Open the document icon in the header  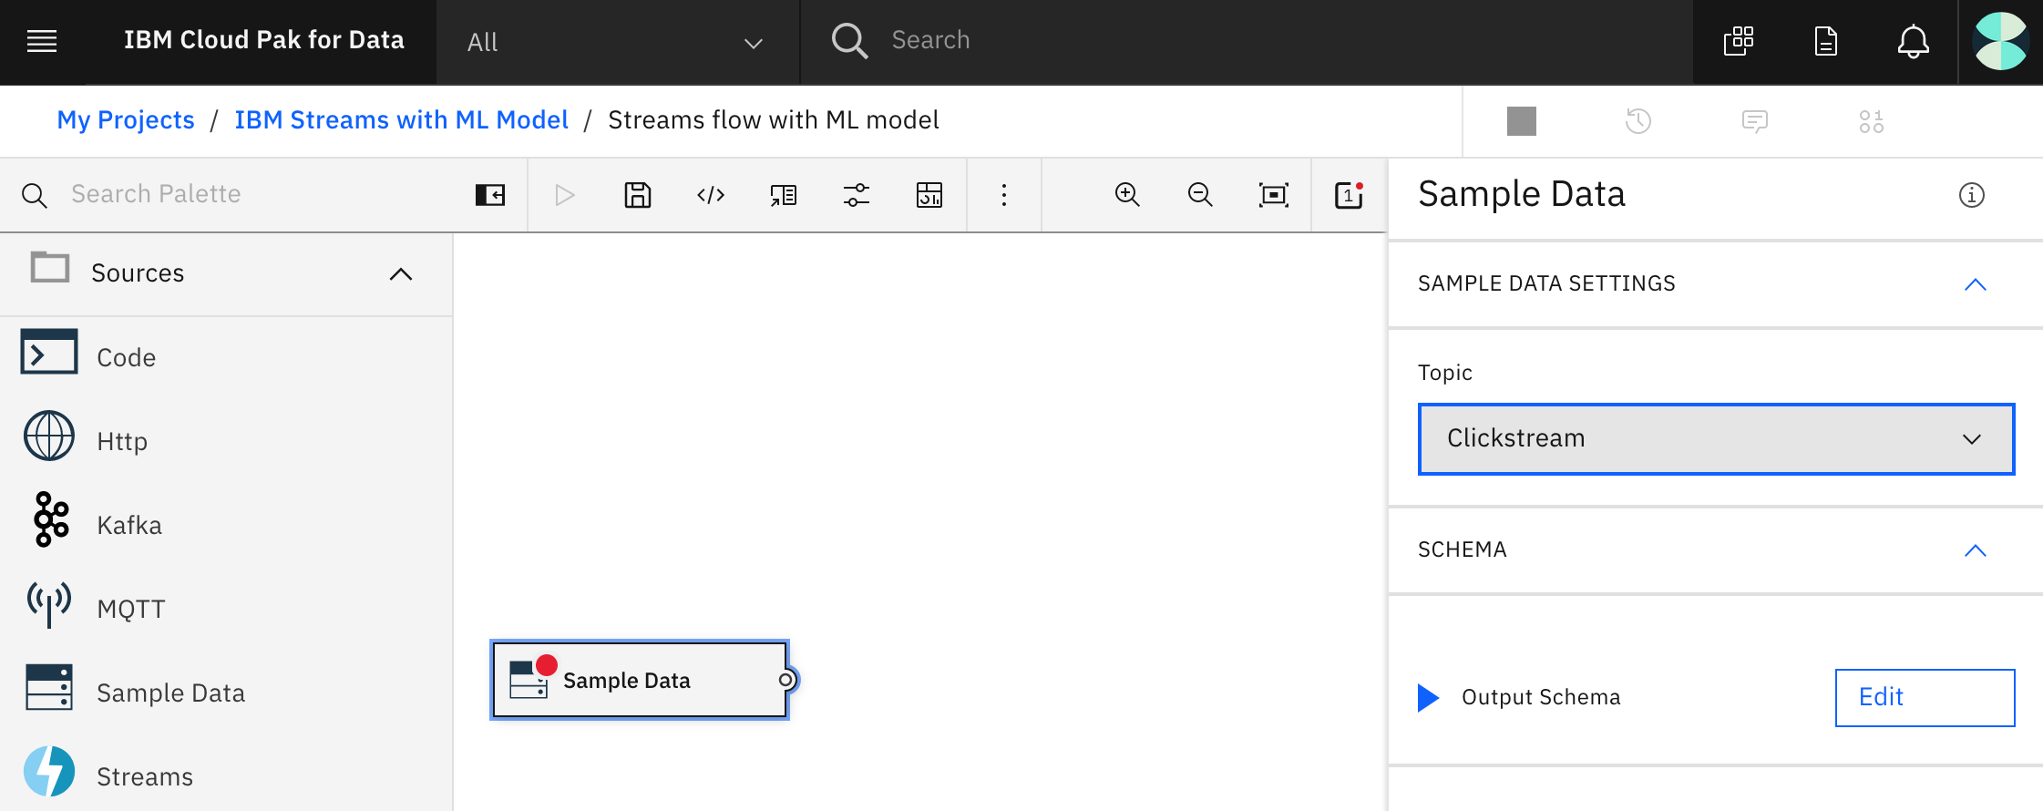pos(1826,41)
